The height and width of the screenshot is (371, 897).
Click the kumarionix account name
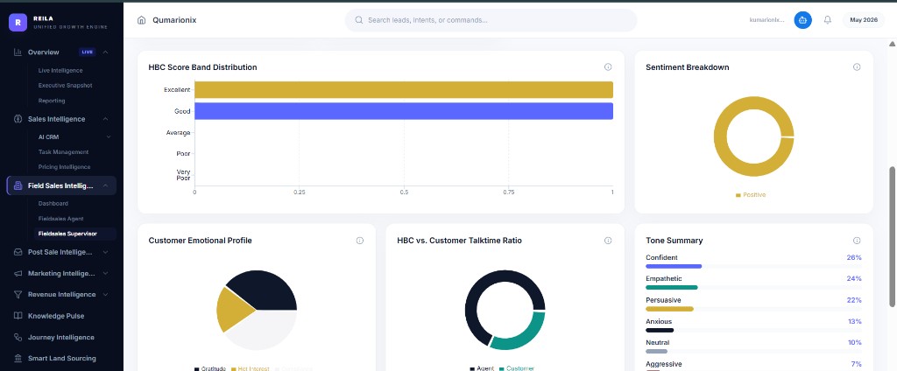(766, 20)
